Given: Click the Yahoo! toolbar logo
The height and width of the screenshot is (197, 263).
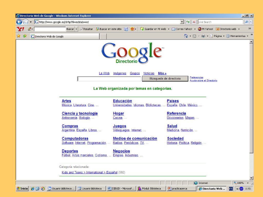Looking at the screenshot, I should click(x=21, y=29).
